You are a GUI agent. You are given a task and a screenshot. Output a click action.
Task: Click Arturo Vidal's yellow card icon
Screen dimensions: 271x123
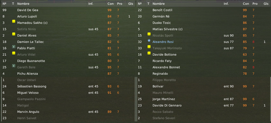[x=14, y=53]
